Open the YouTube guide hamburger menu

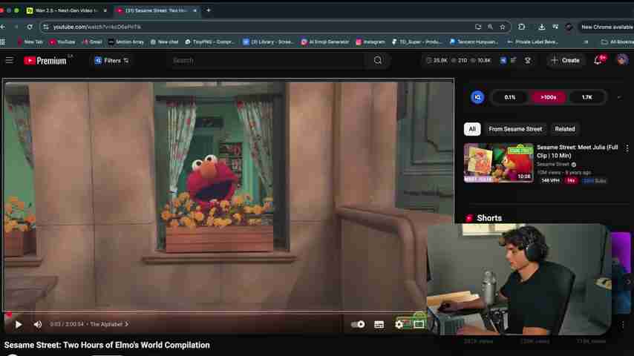point(10,61)
